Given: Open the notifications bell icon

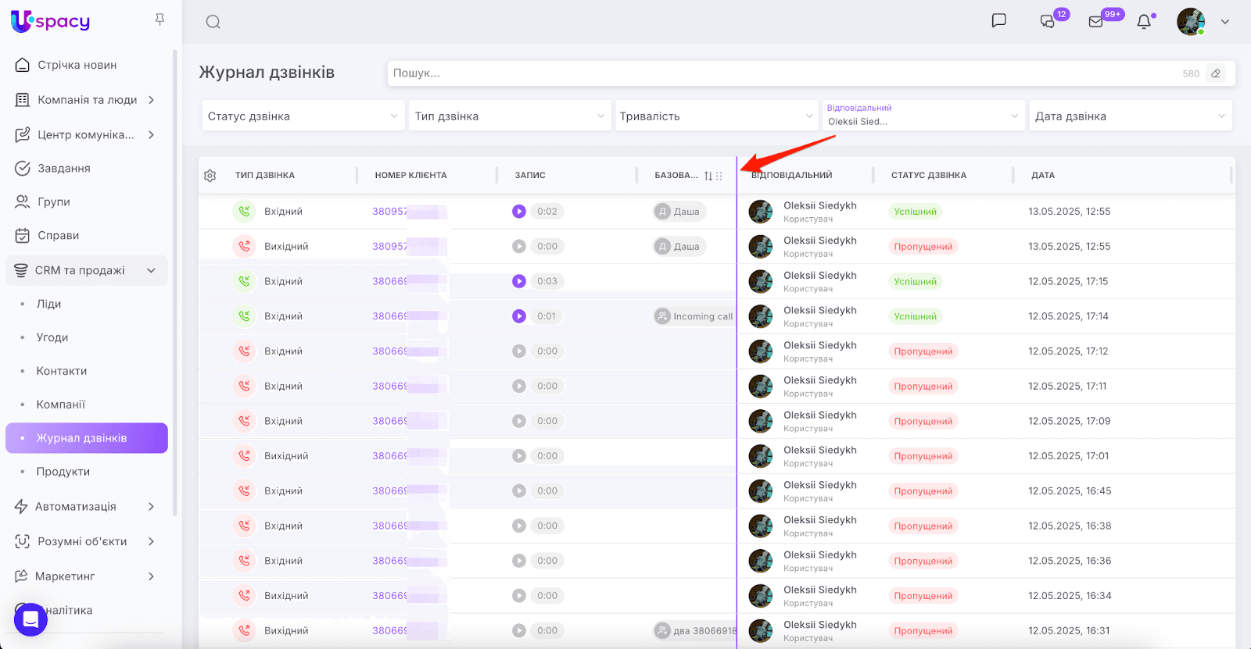Looking at the screenshot, I should pos(1144,22).
